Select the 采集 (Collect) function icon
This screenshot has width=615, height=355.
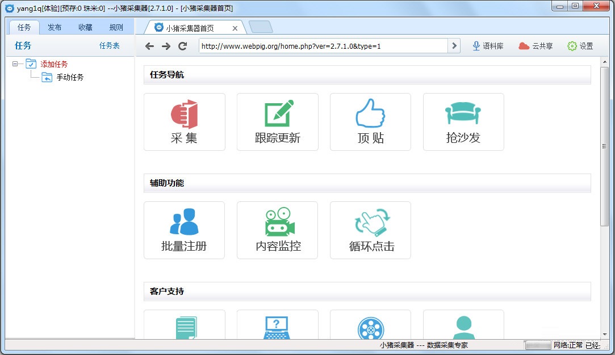185,121
